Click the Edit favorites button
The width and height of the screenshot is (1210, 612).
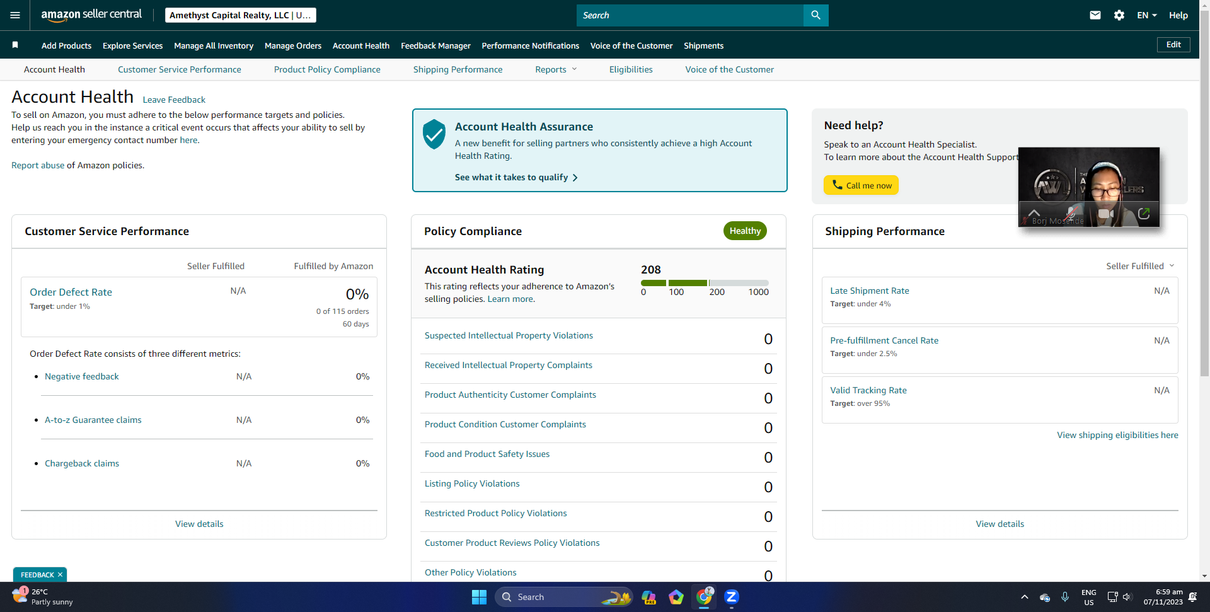(1173, 45)
